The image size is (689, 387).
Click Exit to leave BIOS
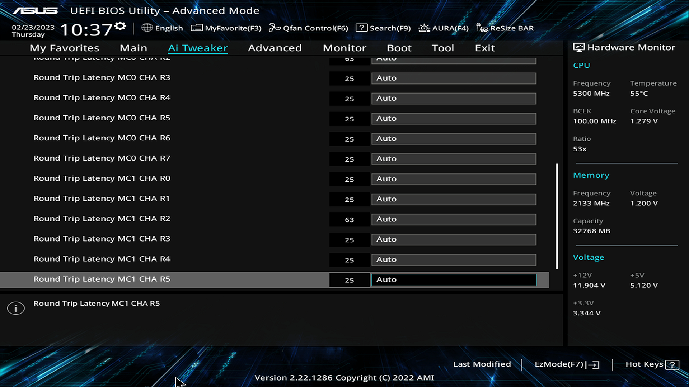(x=485, y=47)
